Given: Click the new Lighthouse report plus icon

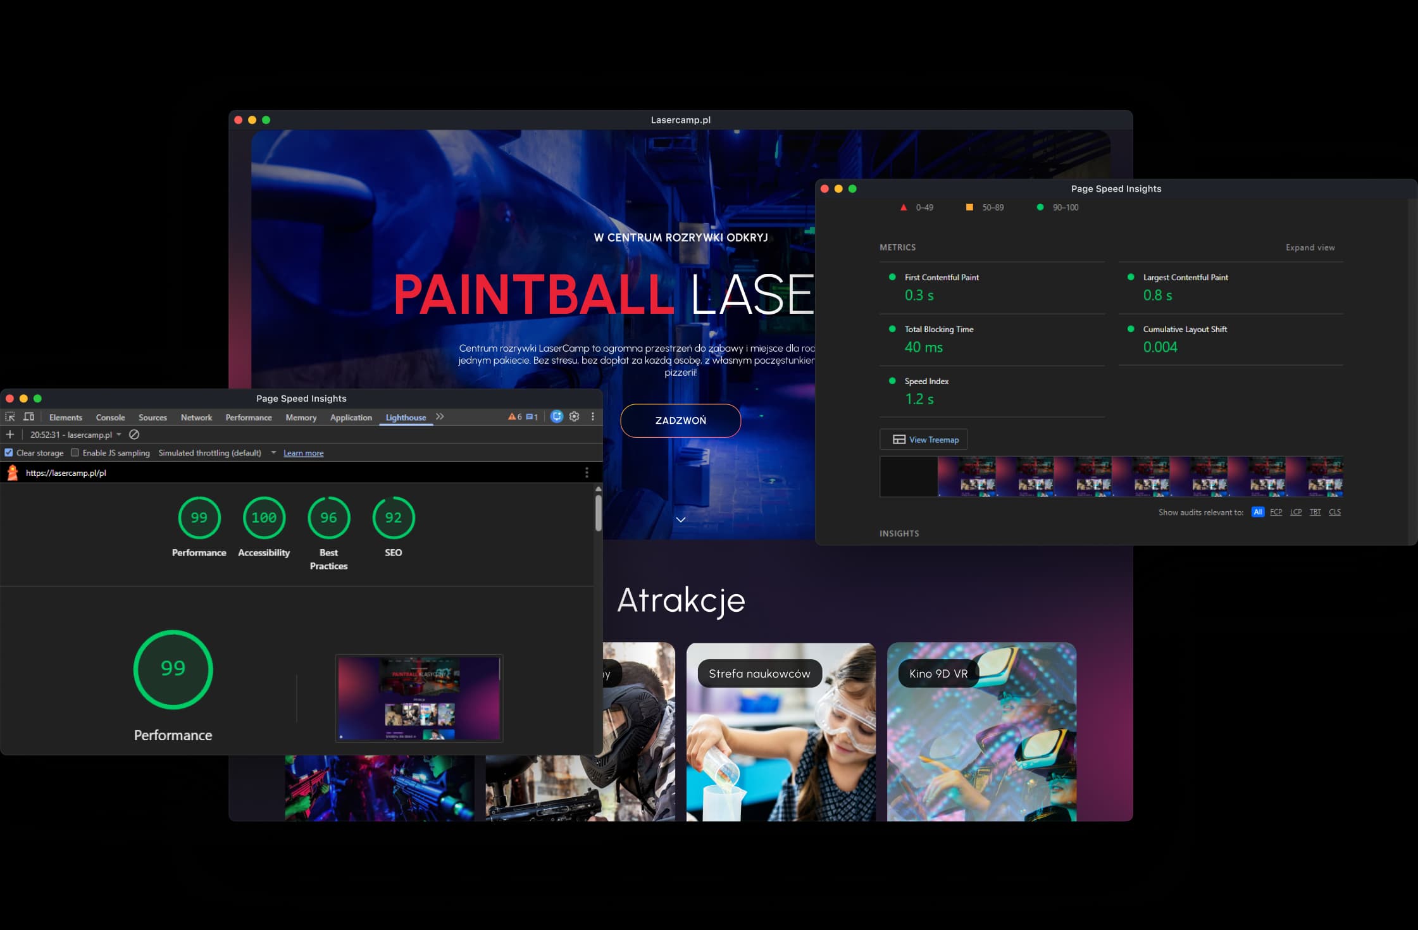Looking at the screenshot, I should (x=10, y=435).
